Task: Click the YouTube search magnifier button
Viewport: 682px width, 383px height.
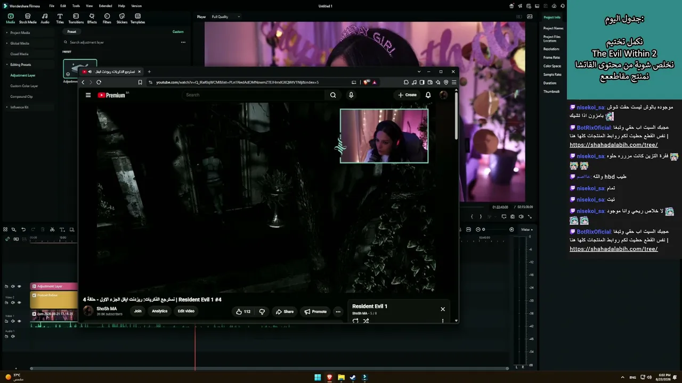Action: (333, 95)
